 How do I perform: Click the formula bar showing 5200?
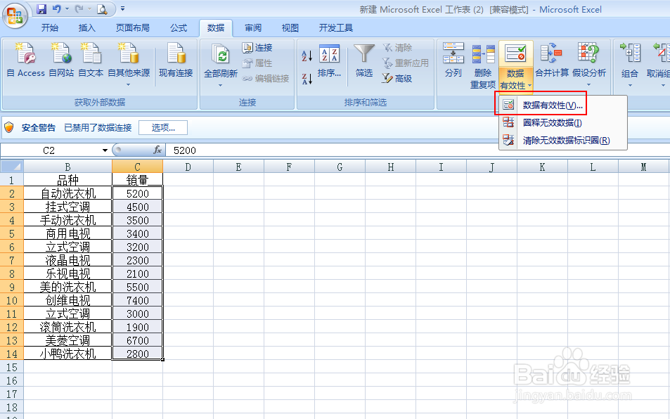[x=417, y=150]
